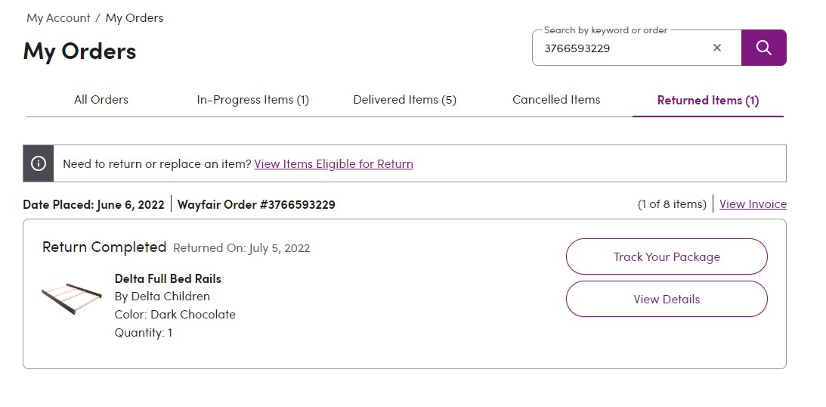Open the Delta Full Bed Rails thumbnail image
The height and width of the screenshot is (407, 826).
point(72,298)
